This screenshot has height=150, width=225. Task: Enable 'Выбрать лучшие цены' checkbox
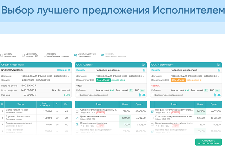tap(2, 55)
